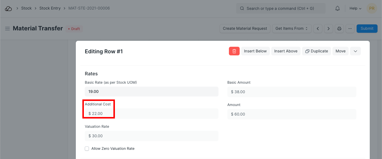Open Stock Entry breadcrumb link
Screen dimensions: 382x159
pyautogui.click(x=50, y=8)
